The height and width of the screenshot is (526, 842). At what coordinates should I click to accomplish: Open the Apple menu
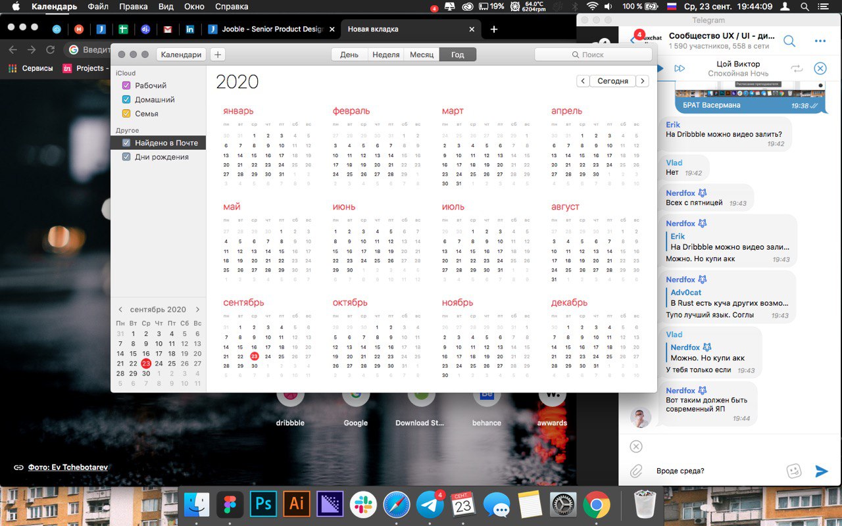click(x=16, y=7)
